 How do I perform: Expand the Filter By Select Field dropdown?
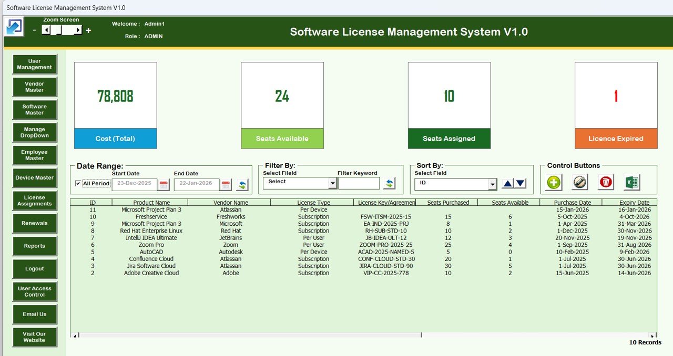[x=332, y=183]
